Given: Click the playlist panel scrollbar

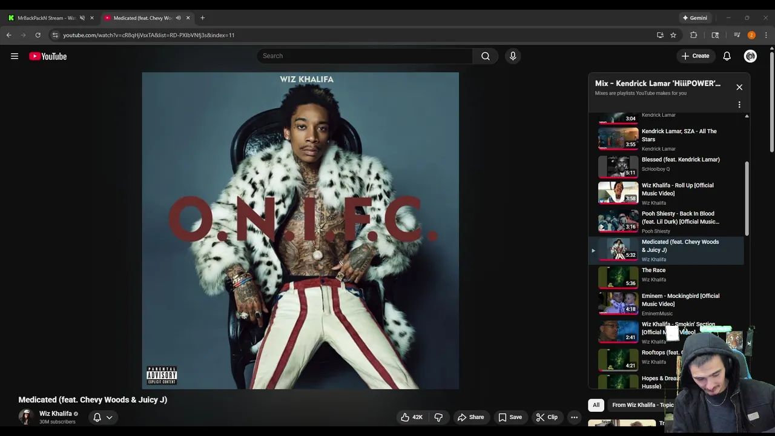Looking at the screenshot, I should pos(747,199).
